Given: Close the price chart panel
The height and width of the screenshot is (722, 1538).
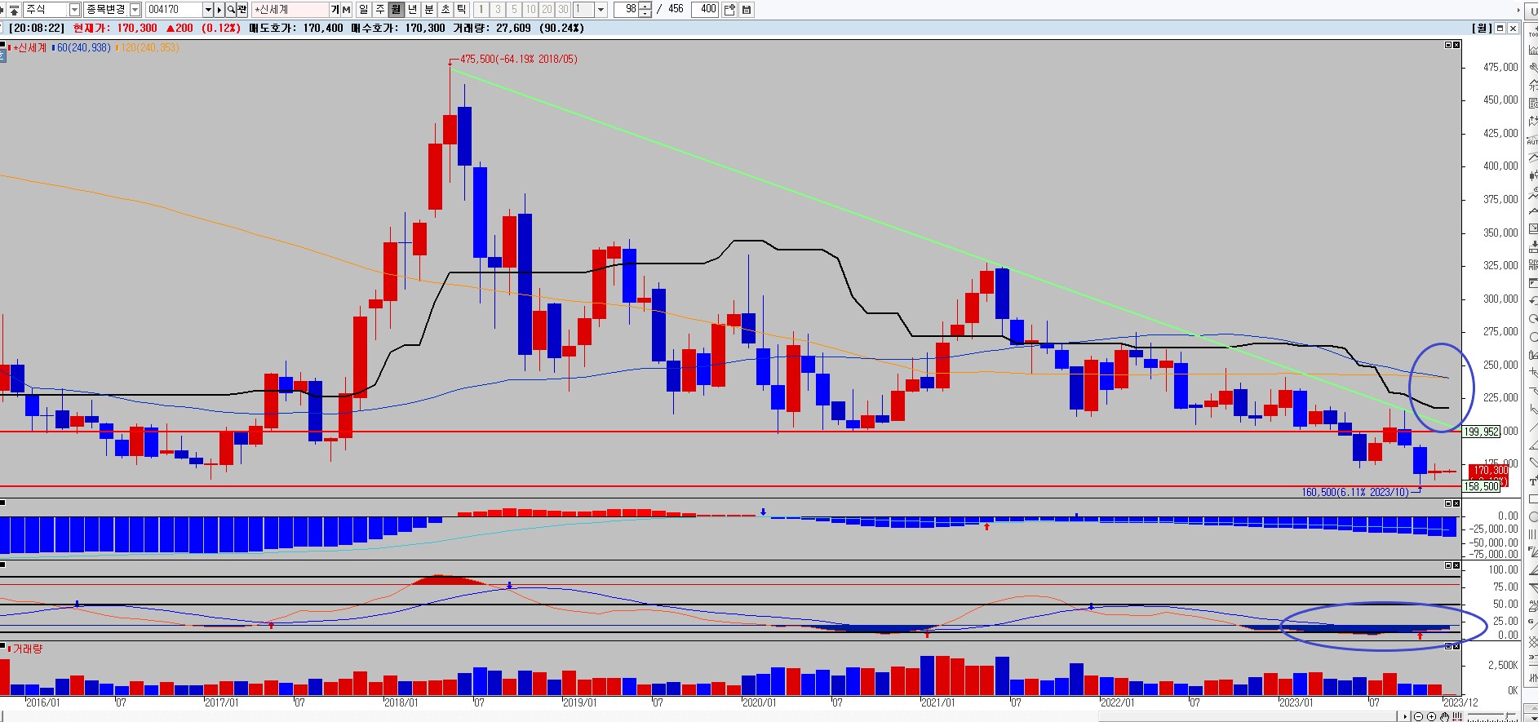Looking at the screenshot, I should (x=1456, y=45).
